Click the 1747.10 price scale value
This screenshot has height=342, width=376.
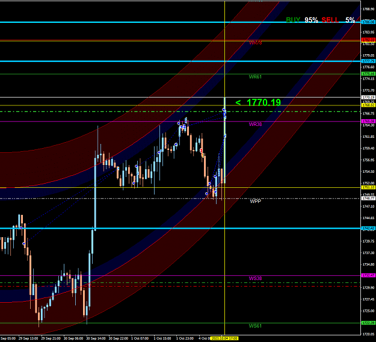pyautogui.click(x=368, y=207)
